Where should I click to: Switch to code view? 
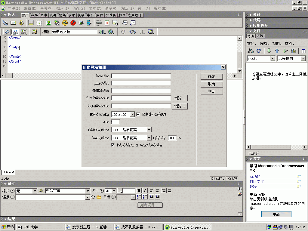[x=7, y=32]
